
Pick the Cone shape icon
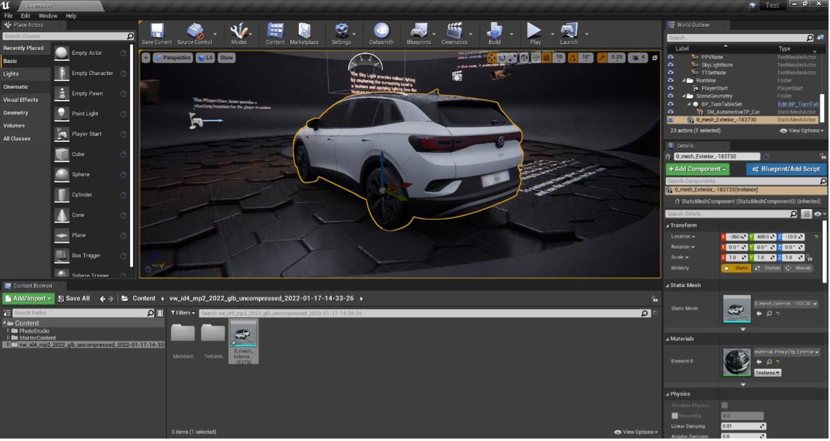62,215
